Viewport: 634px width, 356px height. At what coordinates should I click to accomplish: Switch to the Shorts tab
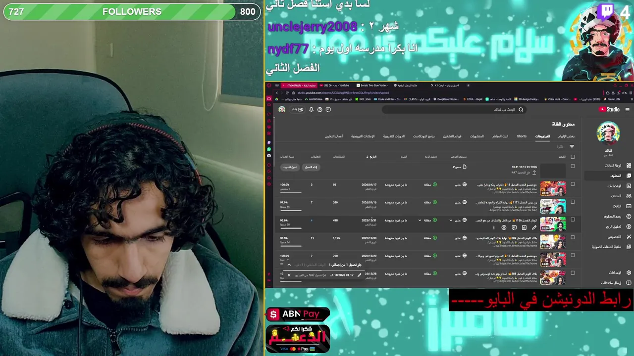point(522,136)
